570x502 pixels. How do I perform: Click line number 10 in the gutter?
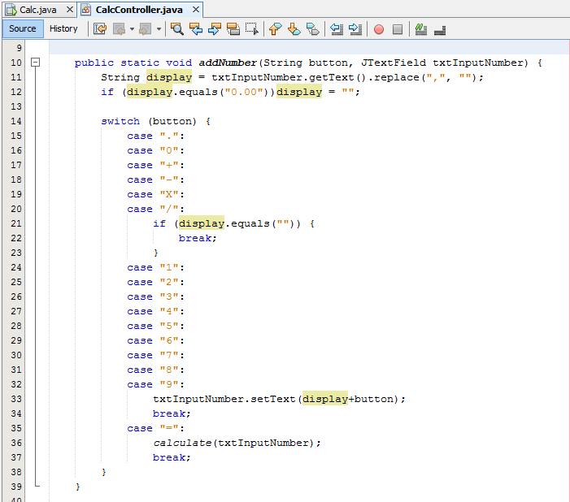point(16,63)
